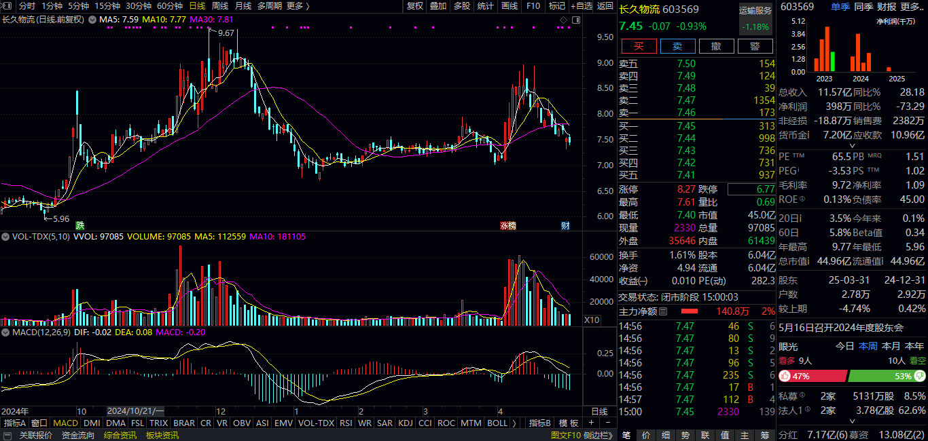
Task: Click the red 买 buy button
Action: (639, 46)
